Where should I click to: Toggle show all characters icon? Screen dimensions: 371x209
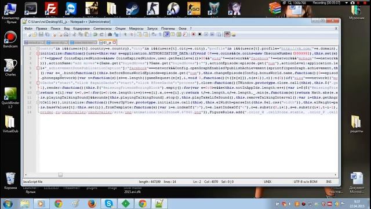160,35
